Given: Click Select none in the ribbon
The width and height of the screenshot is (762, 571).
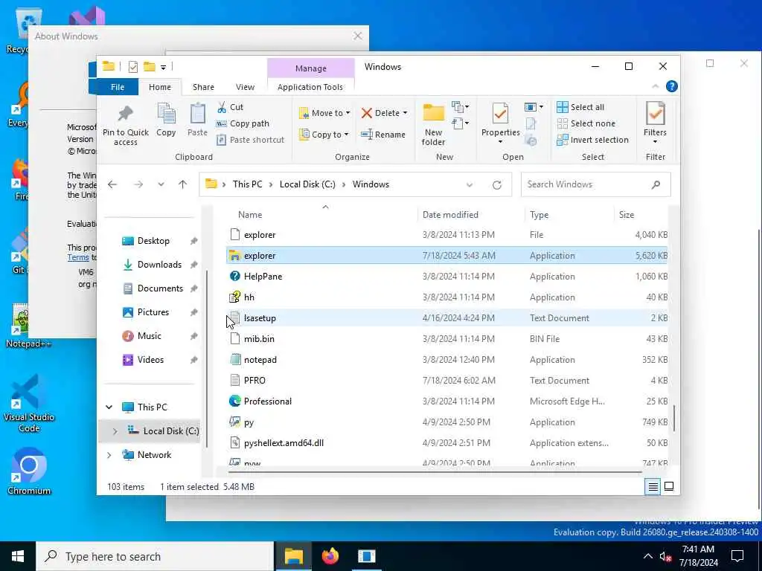Looking at the screenshot, I should tap(586, 123).
